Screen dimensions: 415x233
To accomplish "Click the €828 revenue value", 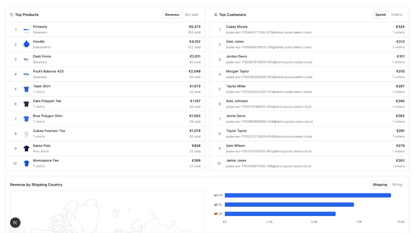I will point(196,146).
